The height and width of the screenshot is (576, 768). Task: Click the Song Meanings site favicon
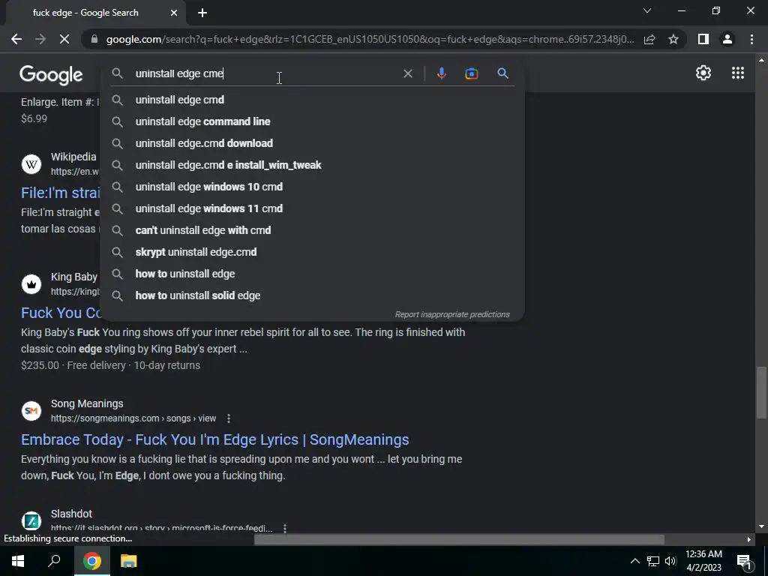pos(31,410)
